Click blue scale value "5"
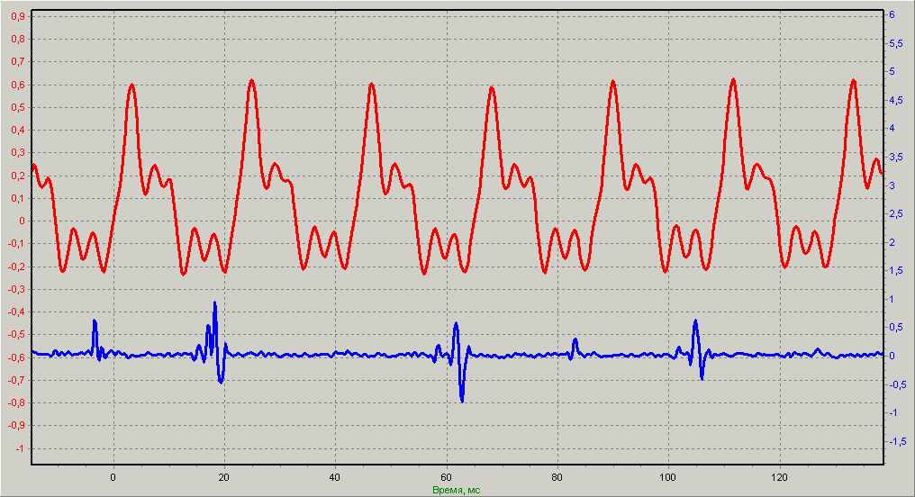The height and width of the screenshot is (497, 915). [892, 72]
